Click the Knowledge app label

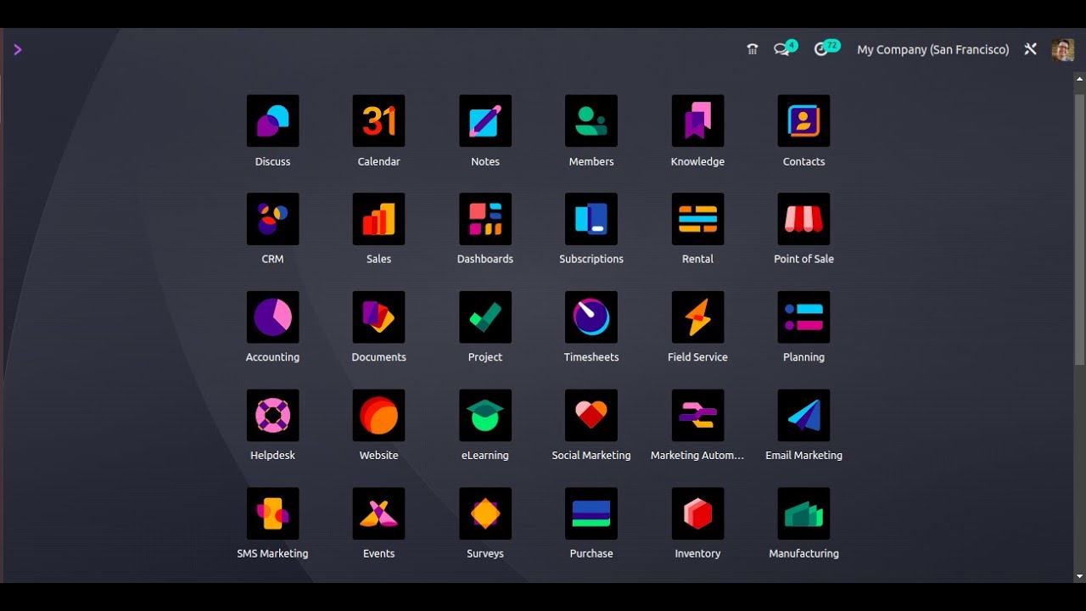coord(697,161)
